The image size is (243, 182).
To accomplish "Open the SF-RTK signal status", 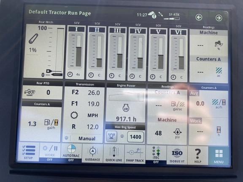I will coord(172,17).
